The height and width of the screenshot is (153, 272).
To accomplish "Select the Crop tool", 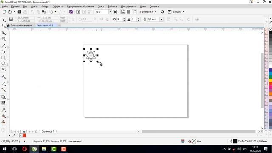I will tap(3, 33).
